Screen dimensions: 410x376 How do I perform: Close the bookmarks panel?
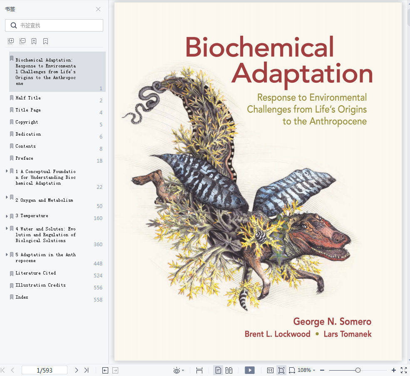click(98, 9)
